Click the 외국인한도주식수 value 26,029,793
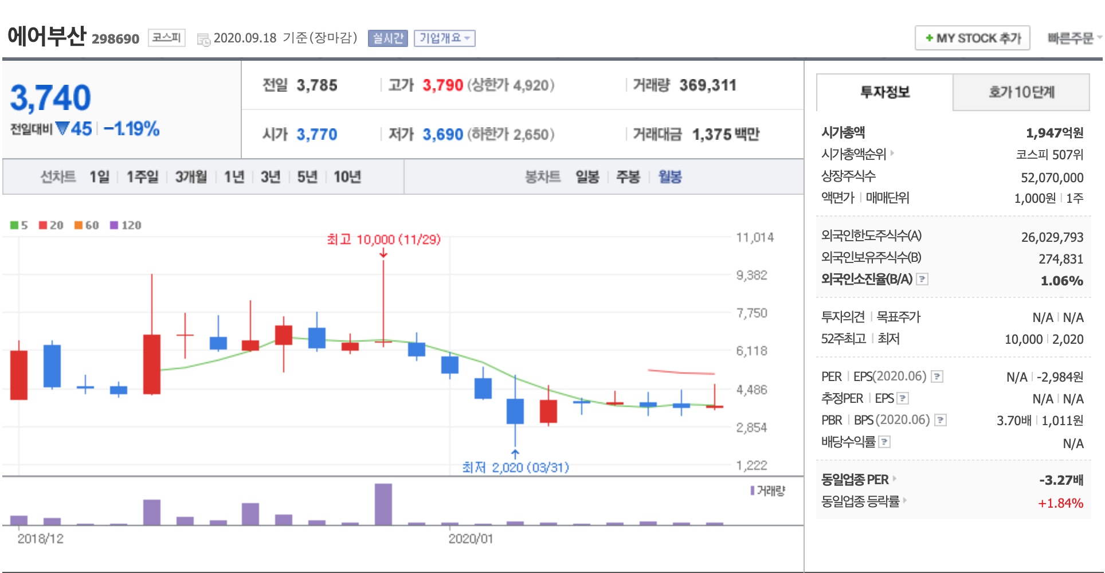The image size is (1105, 573). pos(1052,237)
